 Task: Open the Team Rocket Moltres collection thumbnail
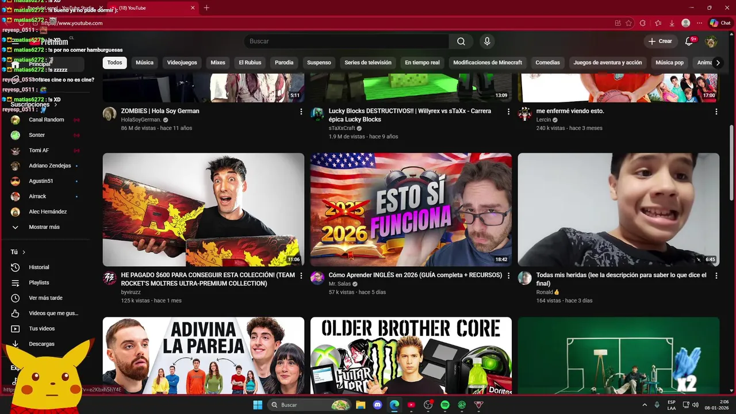[x=204, y=209]
